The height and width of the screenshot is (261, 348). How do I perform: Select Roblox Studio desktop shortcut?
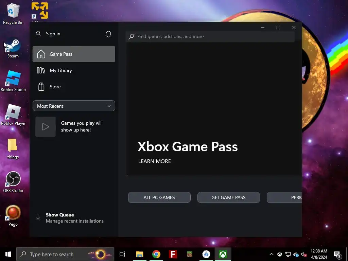pos(13,81)
